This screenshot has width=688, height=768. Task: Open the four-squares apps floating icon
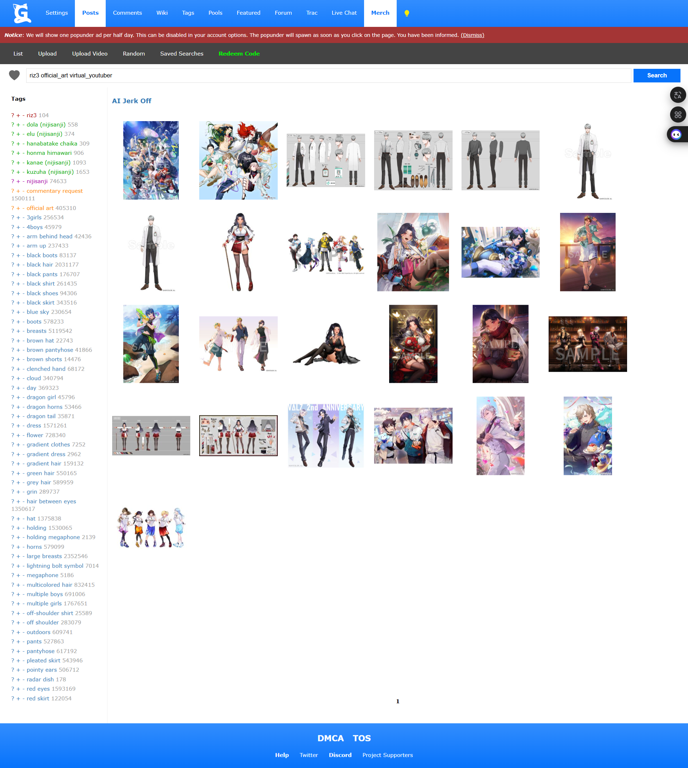point(677,115)
